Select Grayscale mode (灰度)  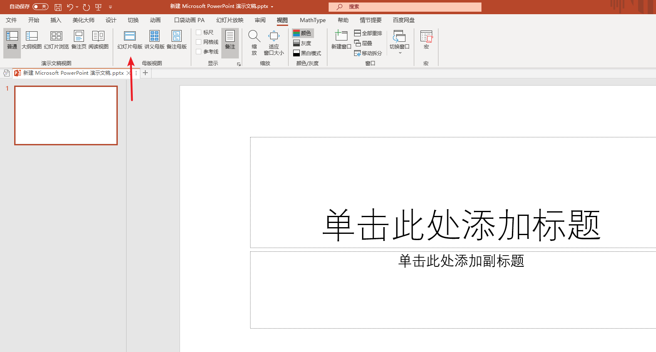pos(303,43)
